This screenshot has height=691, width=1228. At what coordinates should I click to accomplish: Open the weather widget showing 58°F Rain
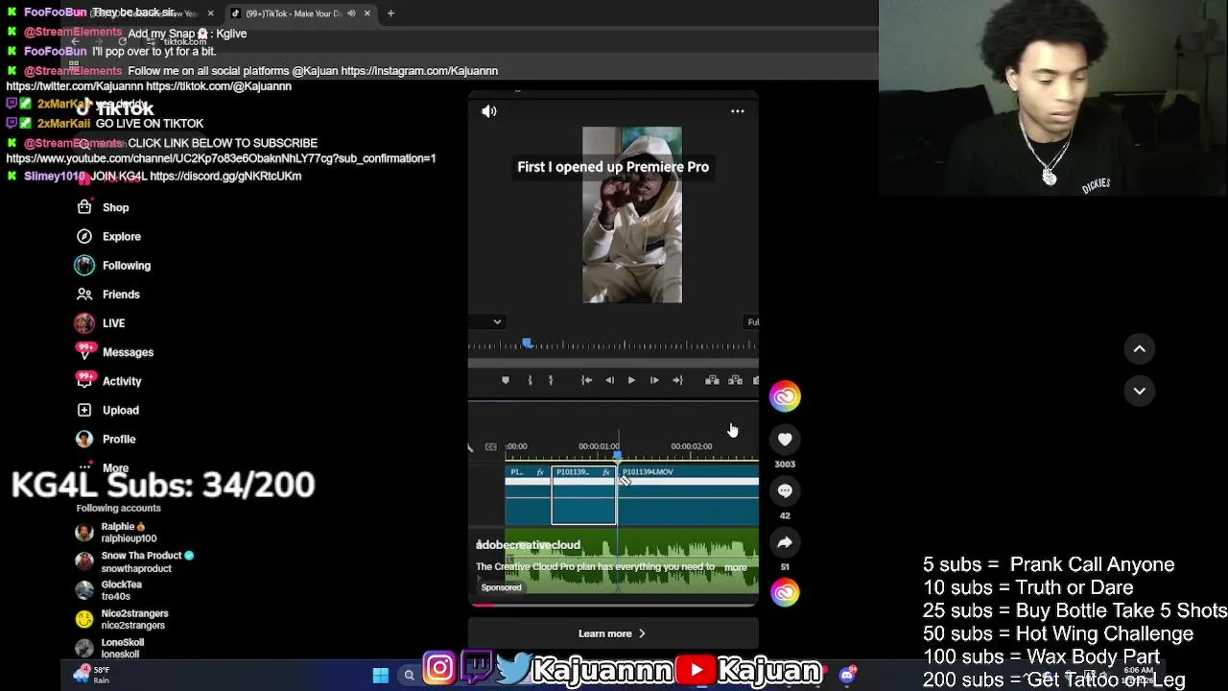tap(90, 675)
